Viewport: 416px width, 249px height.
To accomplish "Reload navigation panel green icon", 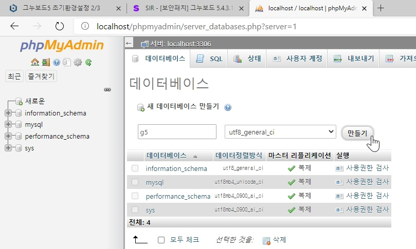I will pyautogui.click(x=88, y=62).
